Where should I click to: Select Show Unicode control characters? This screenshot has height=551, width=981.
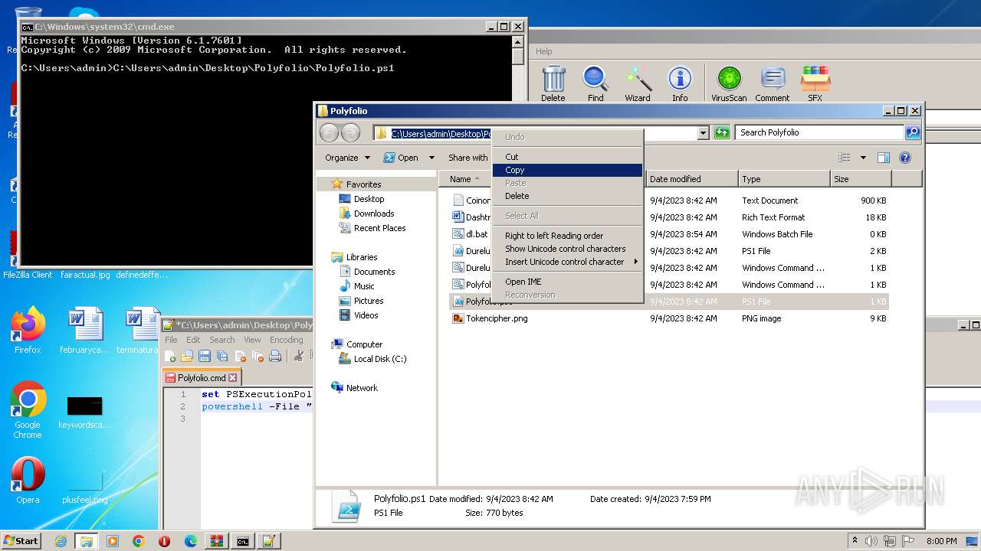coord(567,249)
